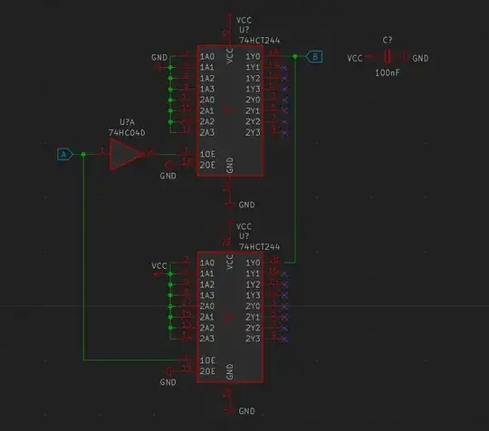
Task: Select upper chip 74HCT244 value label
Action: (x=260, y=41)
